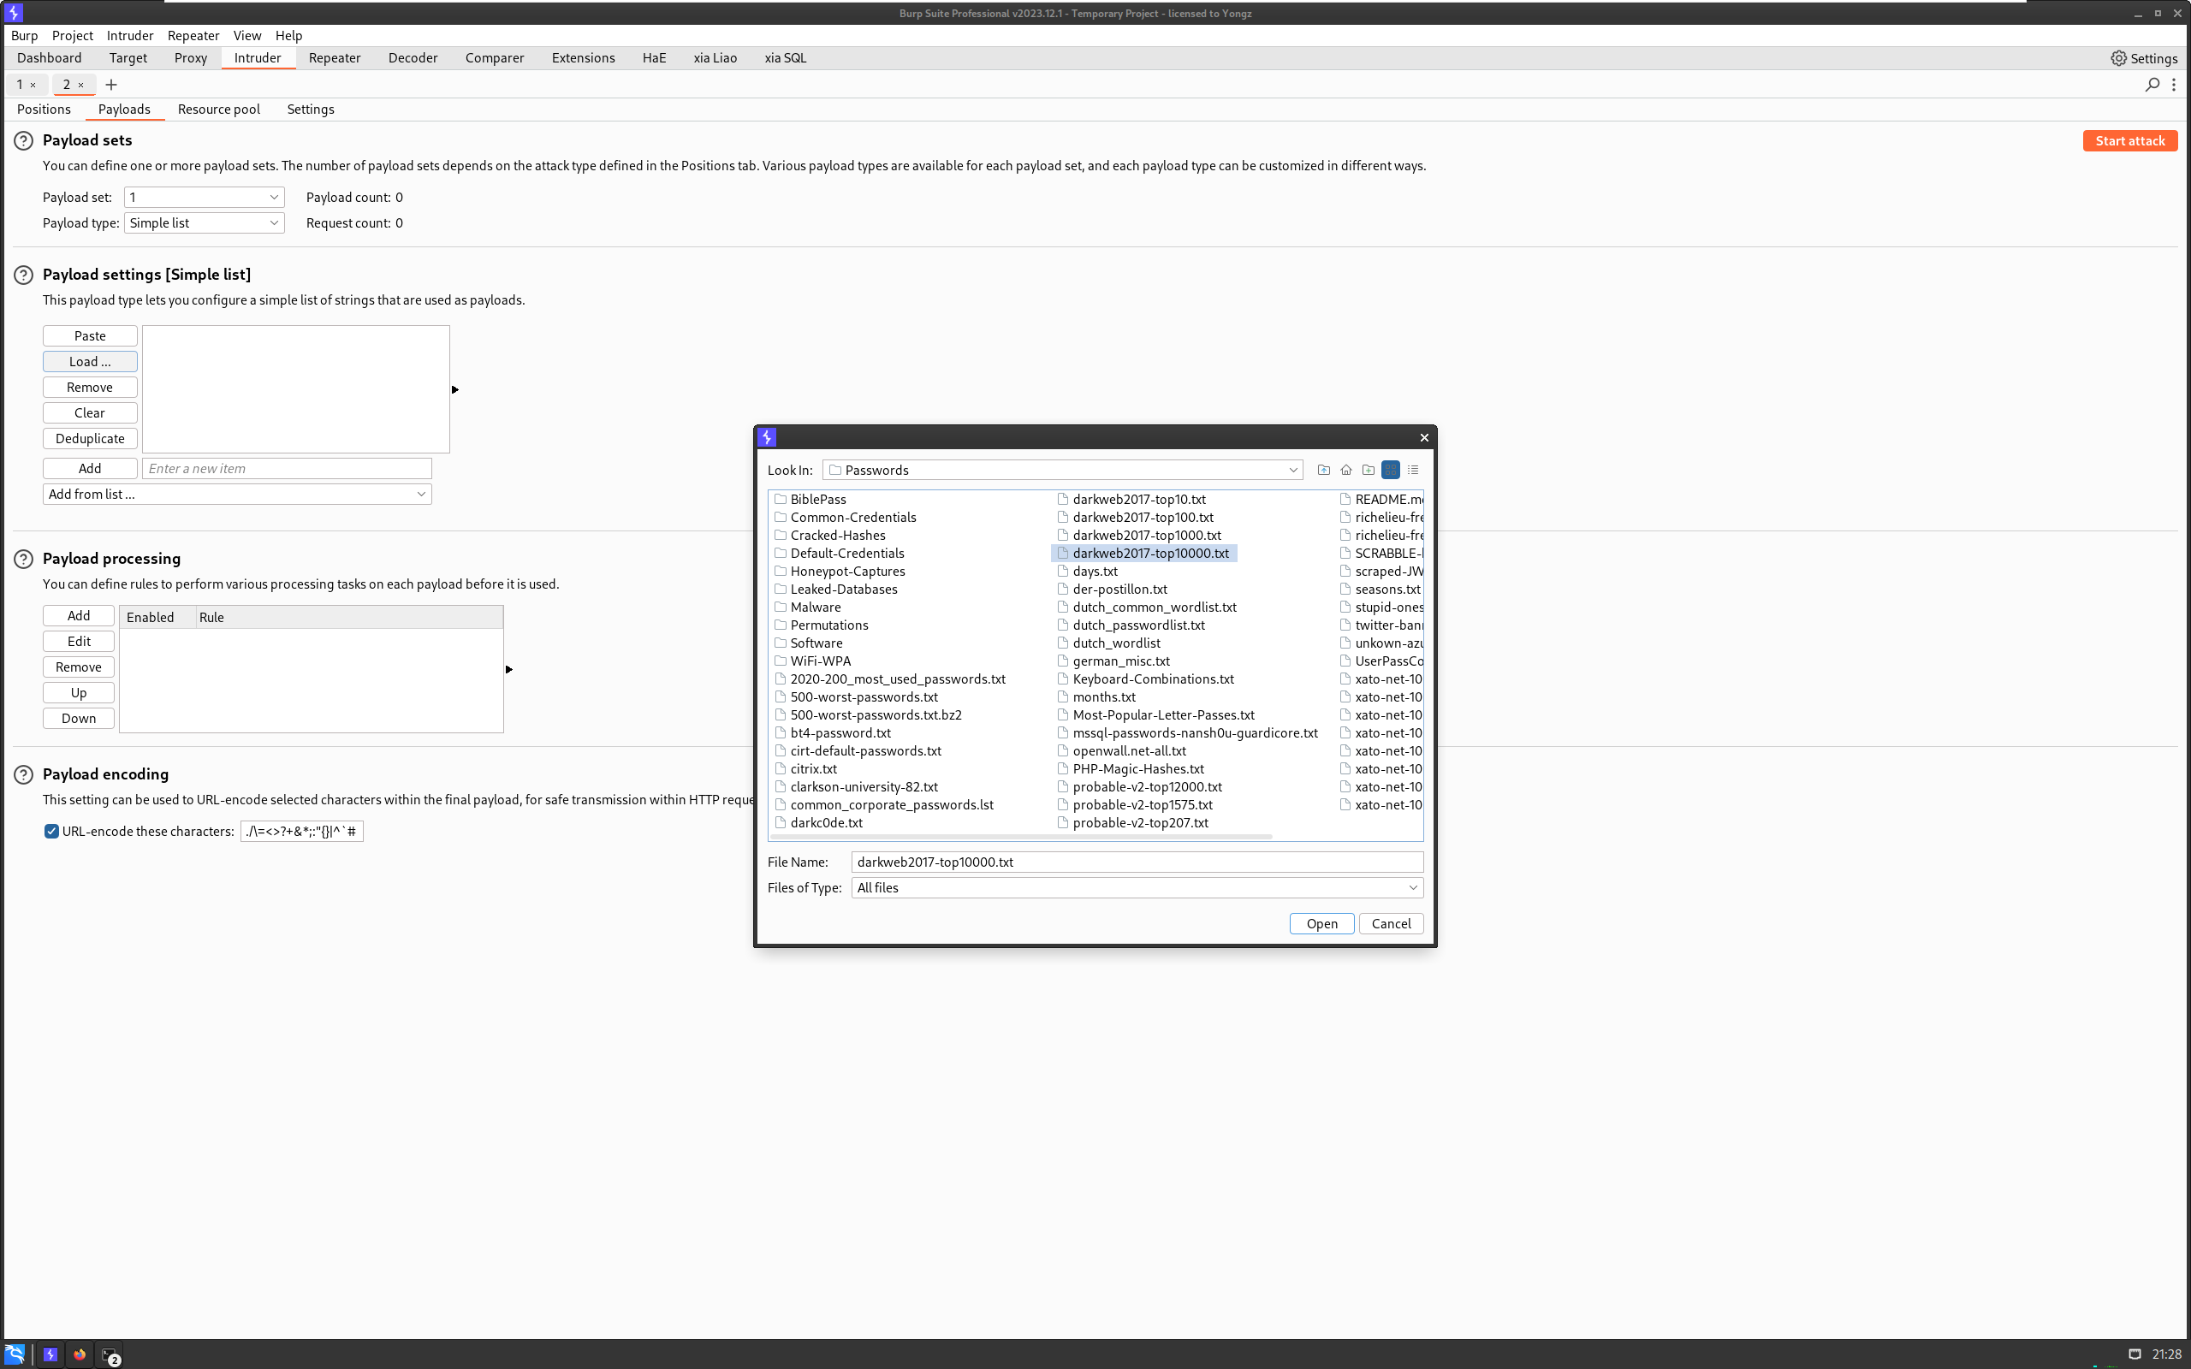Open the Payload sets help icon
The height and width of the screenshot is (1369, 2191).
(x=24, y=141)
